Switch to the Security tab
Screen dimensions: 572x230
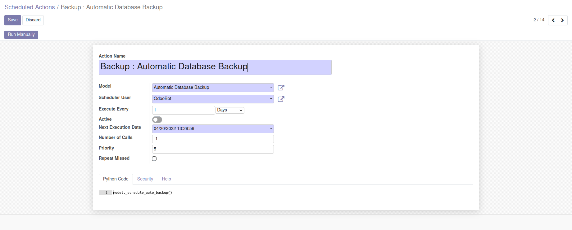tap(145, 179)
